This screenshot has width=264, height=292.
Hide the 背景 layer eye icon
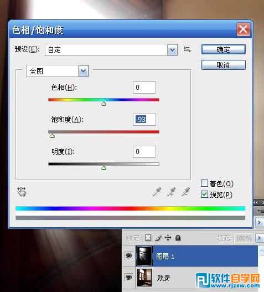pyautogui.click(x=128, y=277)
